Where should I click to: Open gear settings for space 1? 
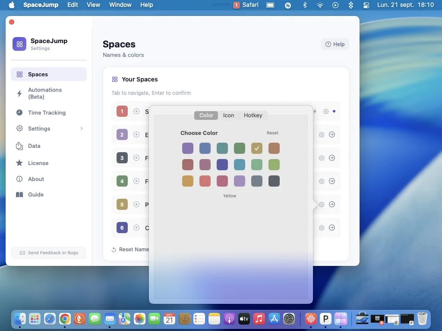coord(326,112)
